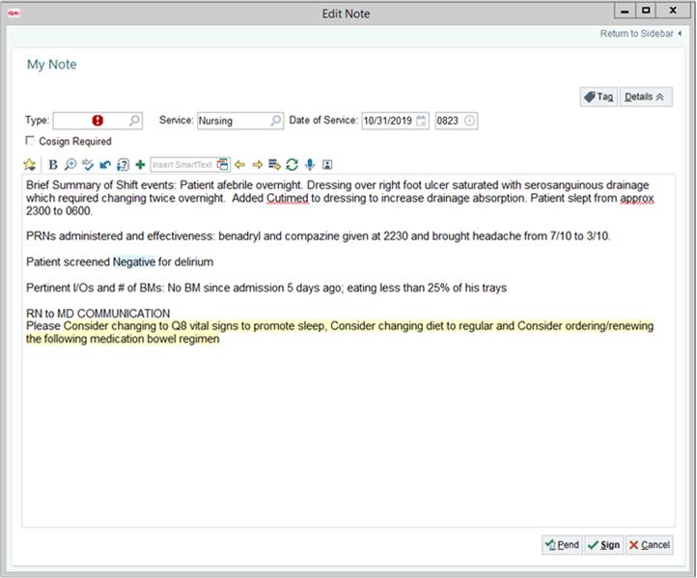Click the Tag button
This screenshot has width=697, height=578.
598,97
